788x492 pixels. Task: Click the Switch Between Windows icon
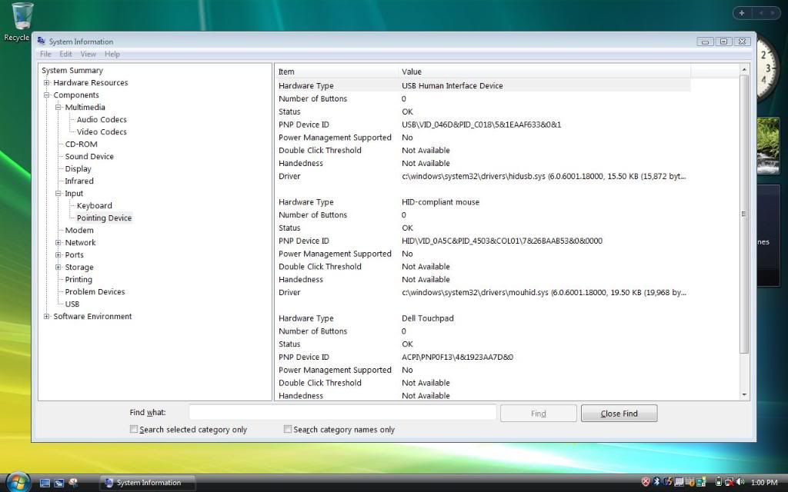tap(58, 483)
